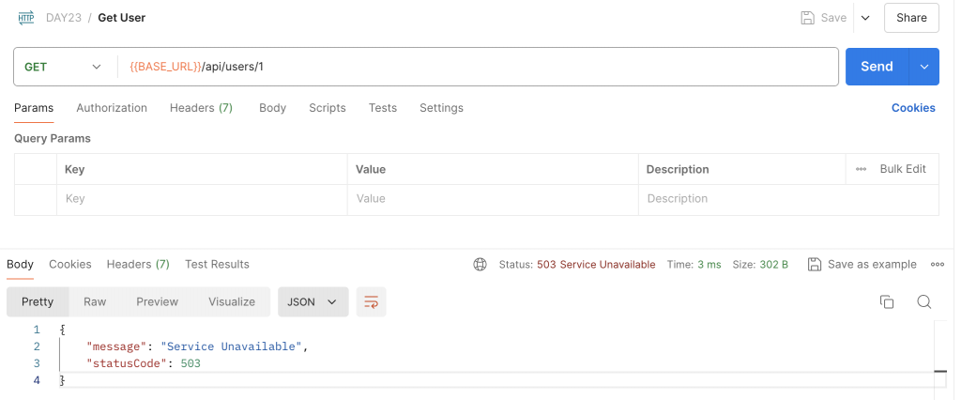Image resolution: width=961 pixels, height=400 pixels.
Task: Switch to the Authorization tab
Action: [x=112, y=108]
